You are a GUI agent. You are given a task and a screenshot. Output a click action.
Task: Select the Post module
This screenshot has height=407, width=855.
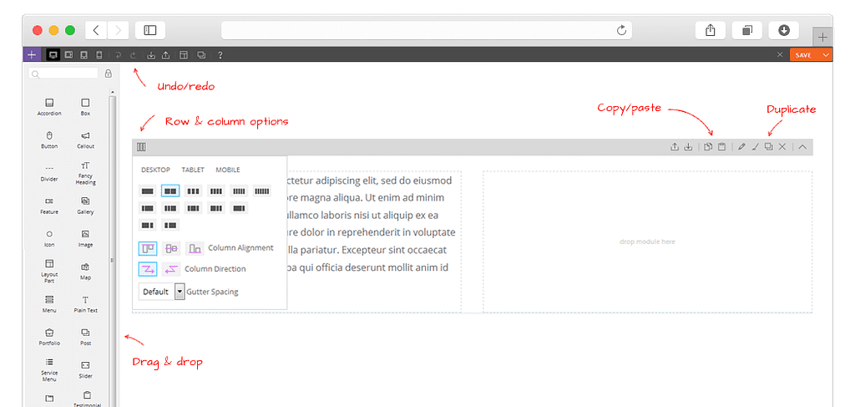point(85,337)
